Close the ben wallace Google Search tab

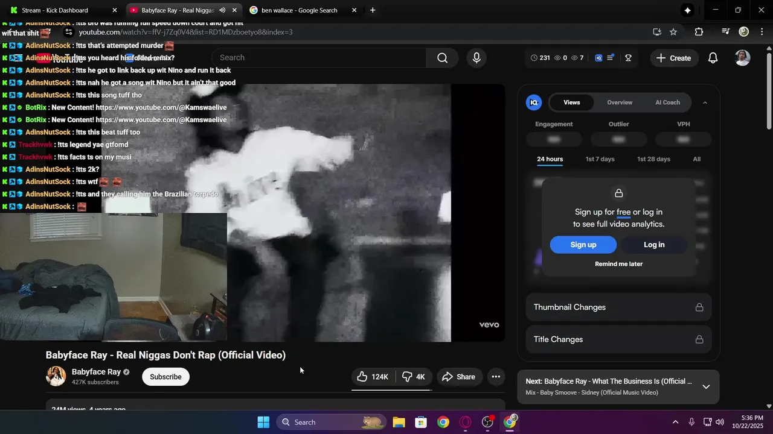354,10
